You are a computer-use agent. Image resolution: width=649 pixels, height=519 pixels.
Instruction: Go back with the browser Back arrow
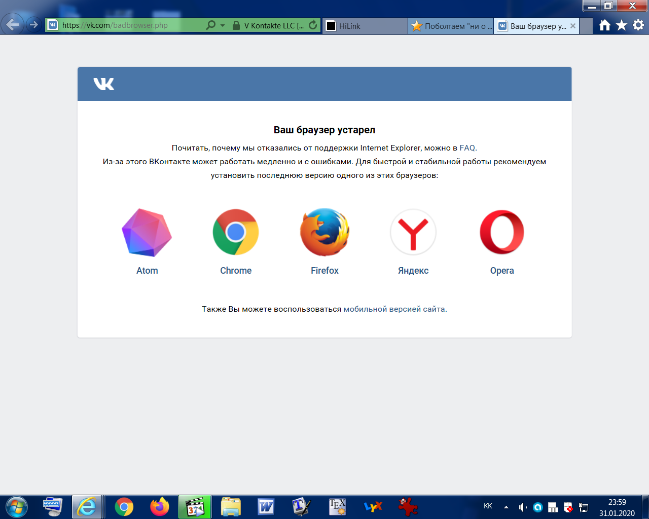[x=12, y=24]
